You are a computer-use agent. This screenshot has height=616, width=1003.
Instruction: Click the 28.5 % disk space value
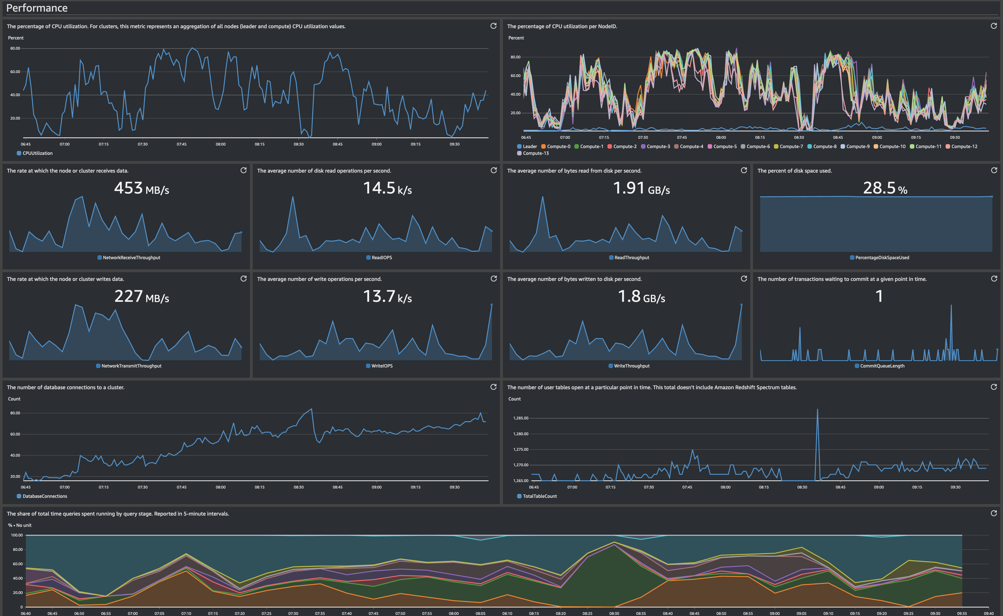(885, 188)
